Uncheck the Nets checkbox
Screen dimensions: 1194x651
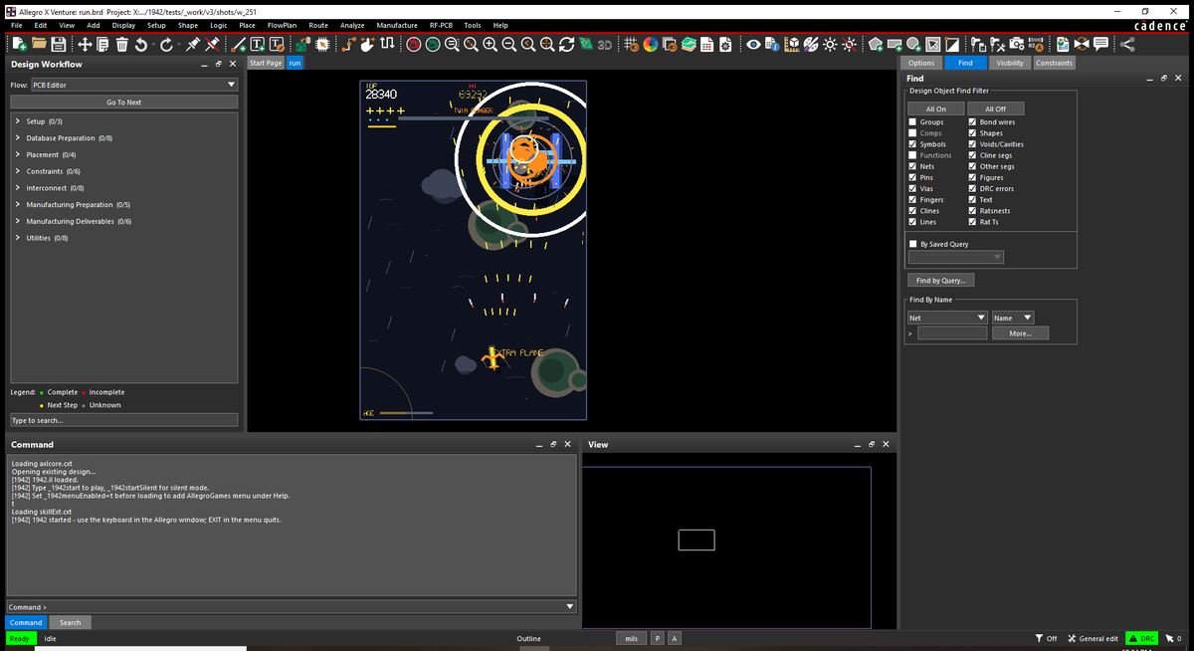tap(912, 166)
